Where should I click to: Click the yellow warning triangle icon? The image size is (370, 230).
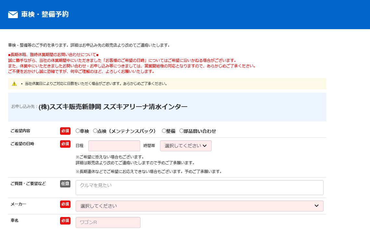pyautogui.click(x=14, y=84)
